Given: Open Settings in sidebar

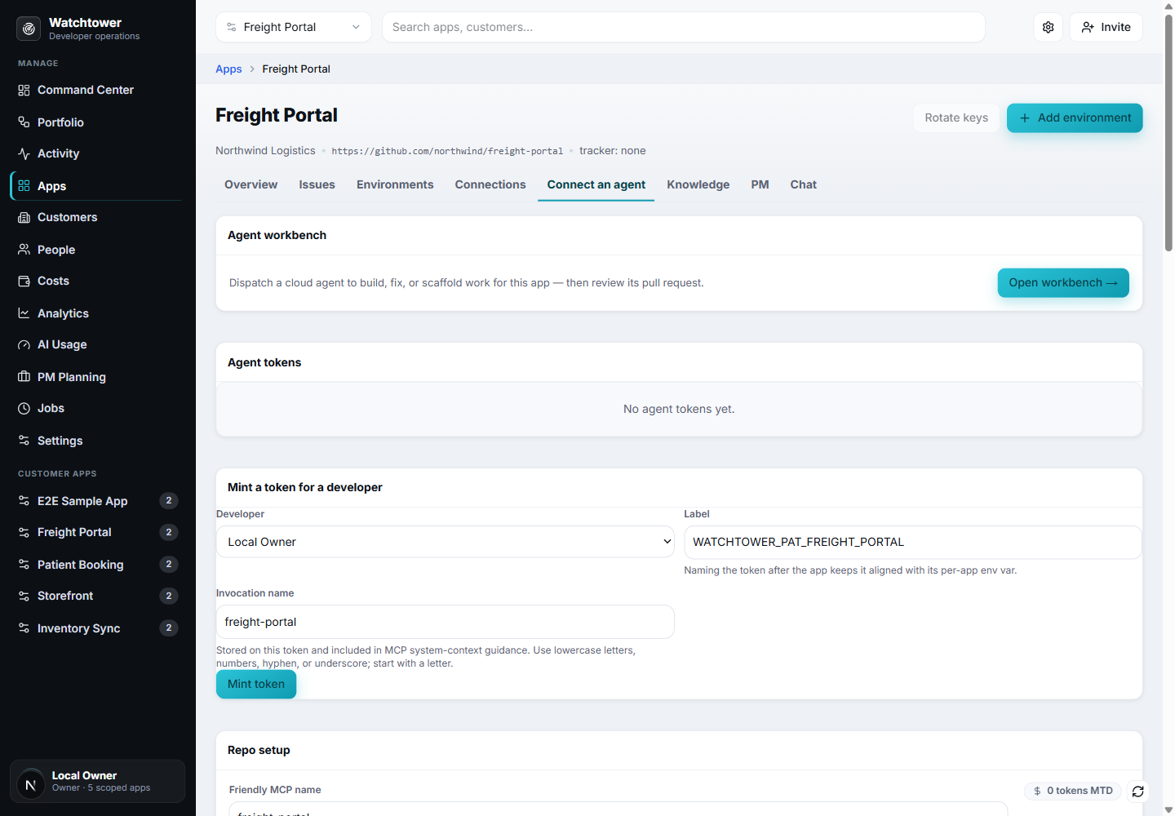Looking at the screenshot, I should pyautogui.click(x=96, y=441).
